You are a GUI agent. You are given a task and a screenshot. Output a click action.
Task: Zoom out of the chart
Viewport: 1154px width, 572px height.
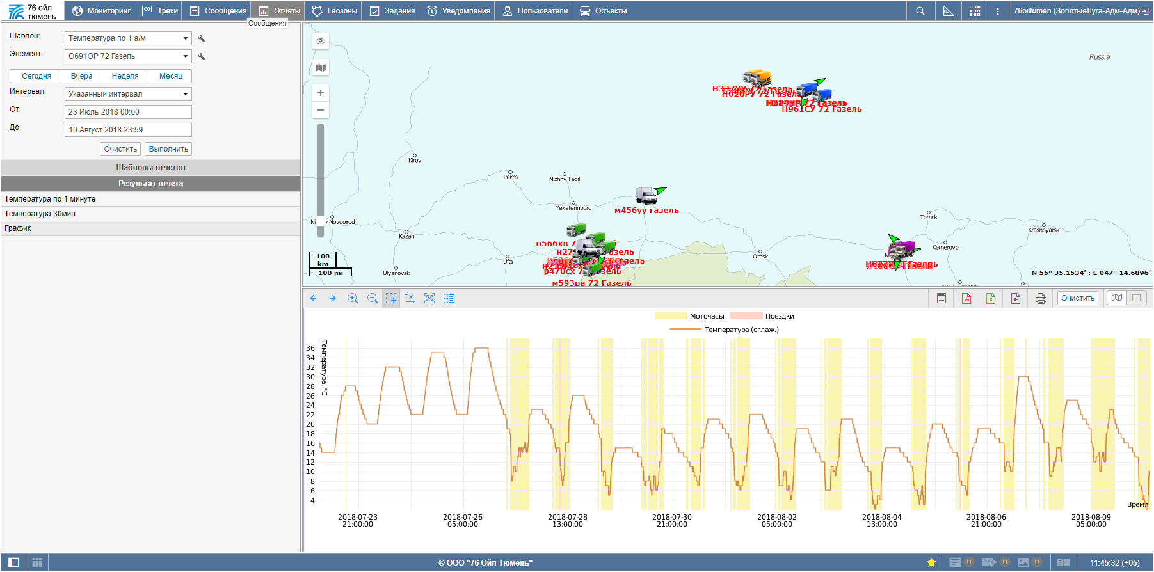click(x=373, y=298)
